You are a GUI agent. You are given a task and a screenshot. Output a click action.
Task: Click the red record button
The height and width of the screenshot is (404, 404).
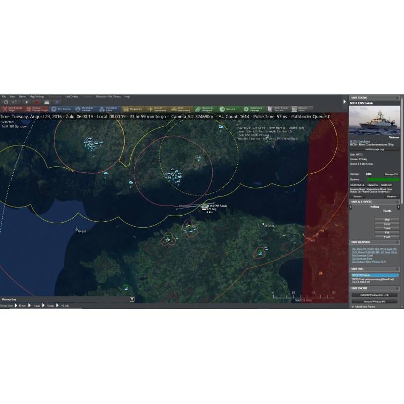[x=37, y=102]
